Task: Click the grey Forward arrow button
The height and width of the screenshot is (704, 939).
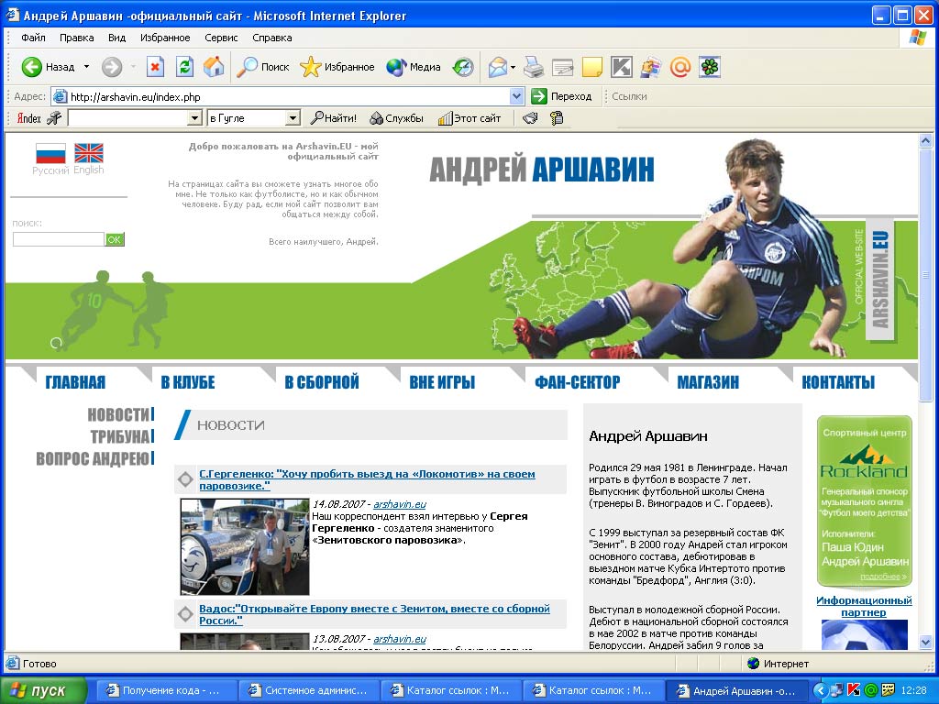Action: [x=111, y=67]
